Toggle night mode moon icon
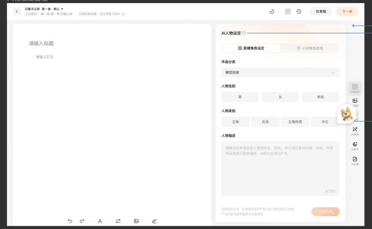Image resolution: width=372 pixels, height=229 pixels. (x=272, y=12)
